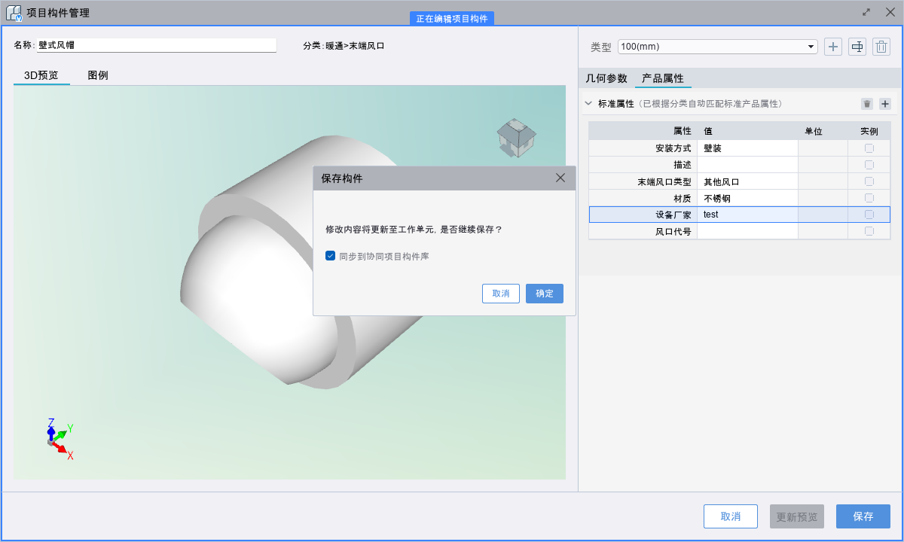Click the 值 column header
This screenshot has height=542, width=904.
[x=747, y=131]
